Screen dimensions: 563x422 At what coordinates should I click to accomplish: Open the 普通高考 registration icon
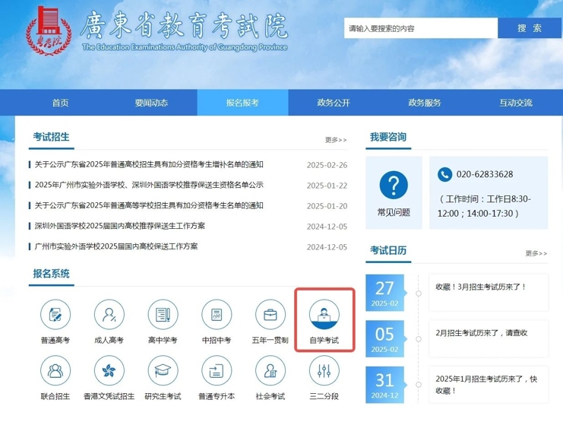tap(55, 315)
